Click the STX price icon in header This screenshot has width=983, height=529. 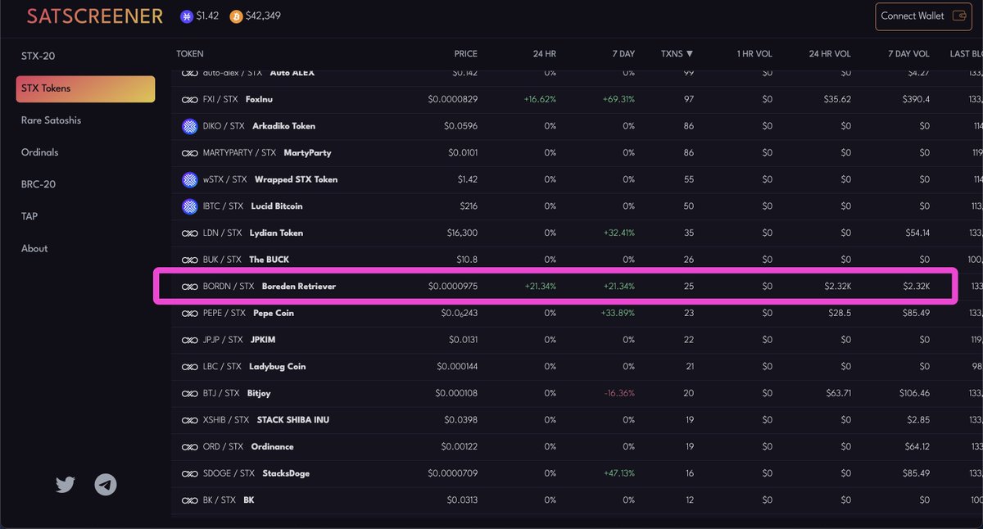point(187,16)
